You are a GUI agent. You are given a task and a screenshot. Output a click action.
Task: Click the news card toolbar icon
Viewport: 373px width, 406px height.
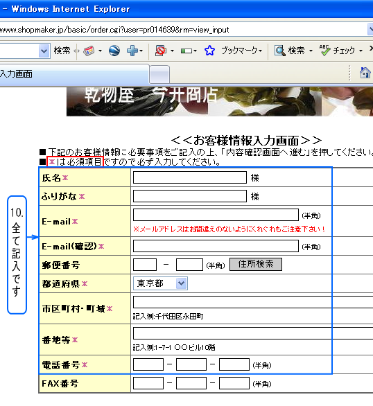tap(89, 51)
